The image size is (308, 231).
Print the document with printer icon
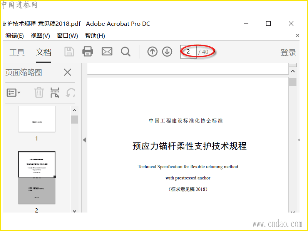pyautogui.click(x=88, y=52)
